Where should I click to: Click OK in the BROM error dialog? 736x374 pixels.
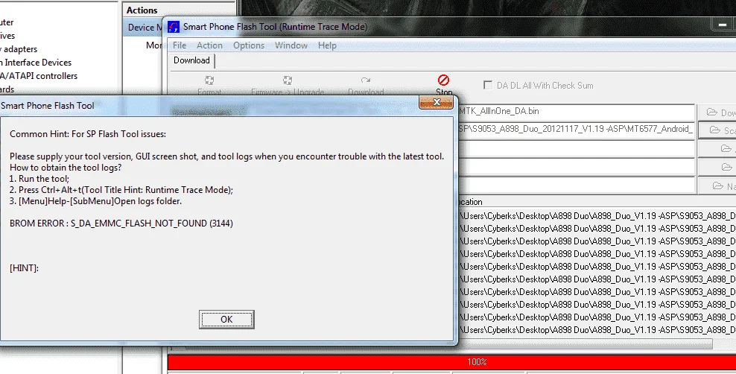(226, 319)
